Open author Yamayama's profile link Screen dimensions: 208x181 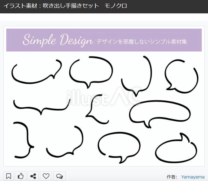193,177
